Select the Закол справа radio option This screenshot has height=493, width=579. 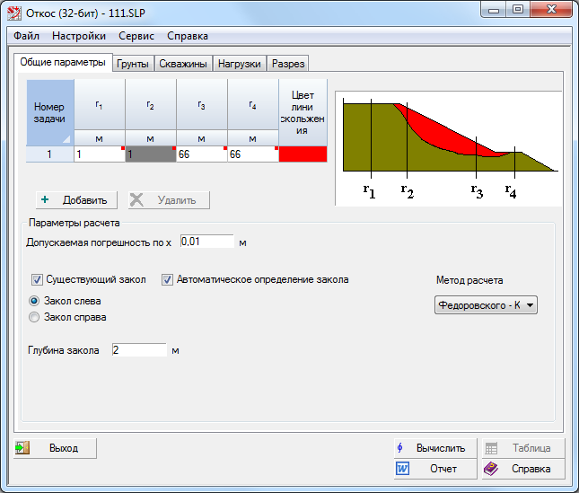click(35, 317)
